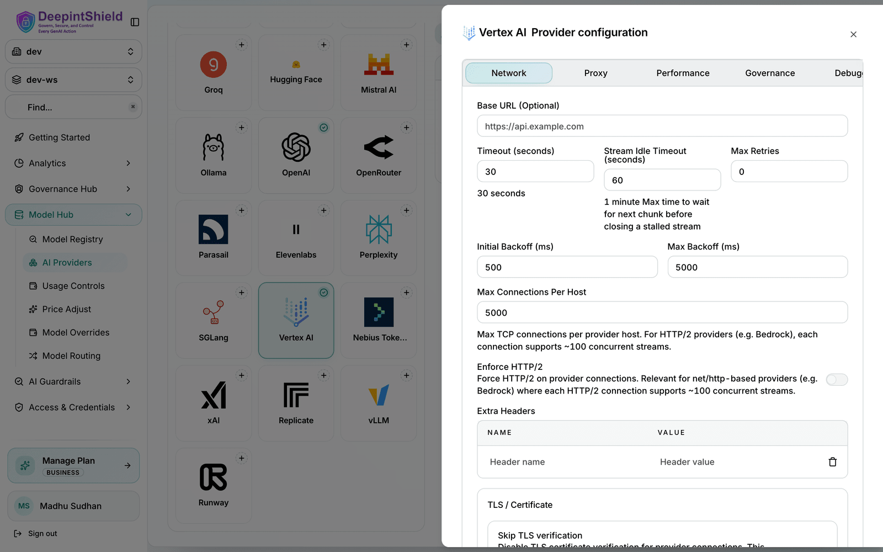883x552 pixels.
Task: Click the xAI provider logo
Action: tap(214, 395)
